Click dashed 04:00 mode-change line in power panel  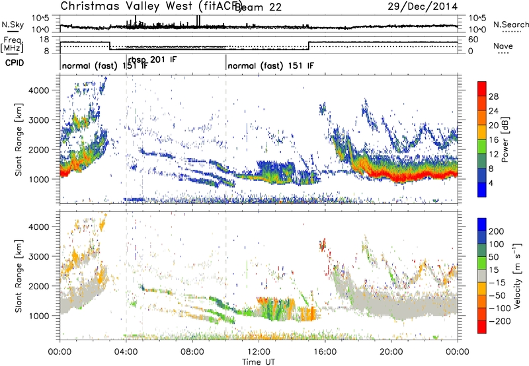click(x=126, y=139)
